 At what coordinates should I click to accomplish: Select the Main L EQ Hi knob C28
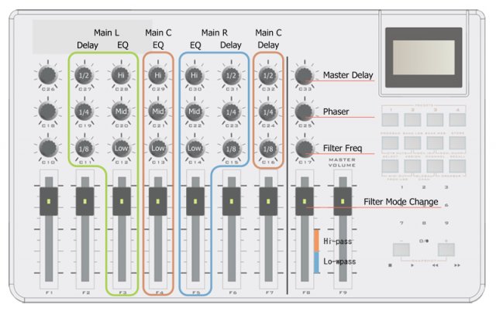(121, 75)
